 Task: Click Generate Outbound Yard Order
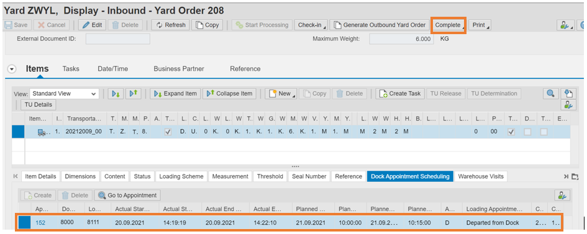[380, 25]
